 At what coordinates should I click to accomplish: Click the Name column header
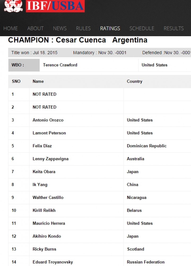pyautogui.click(x=38, y=81)
